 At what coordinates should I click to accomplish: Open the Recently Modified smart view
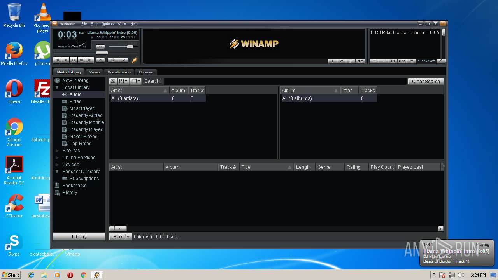tap(87, 122)
